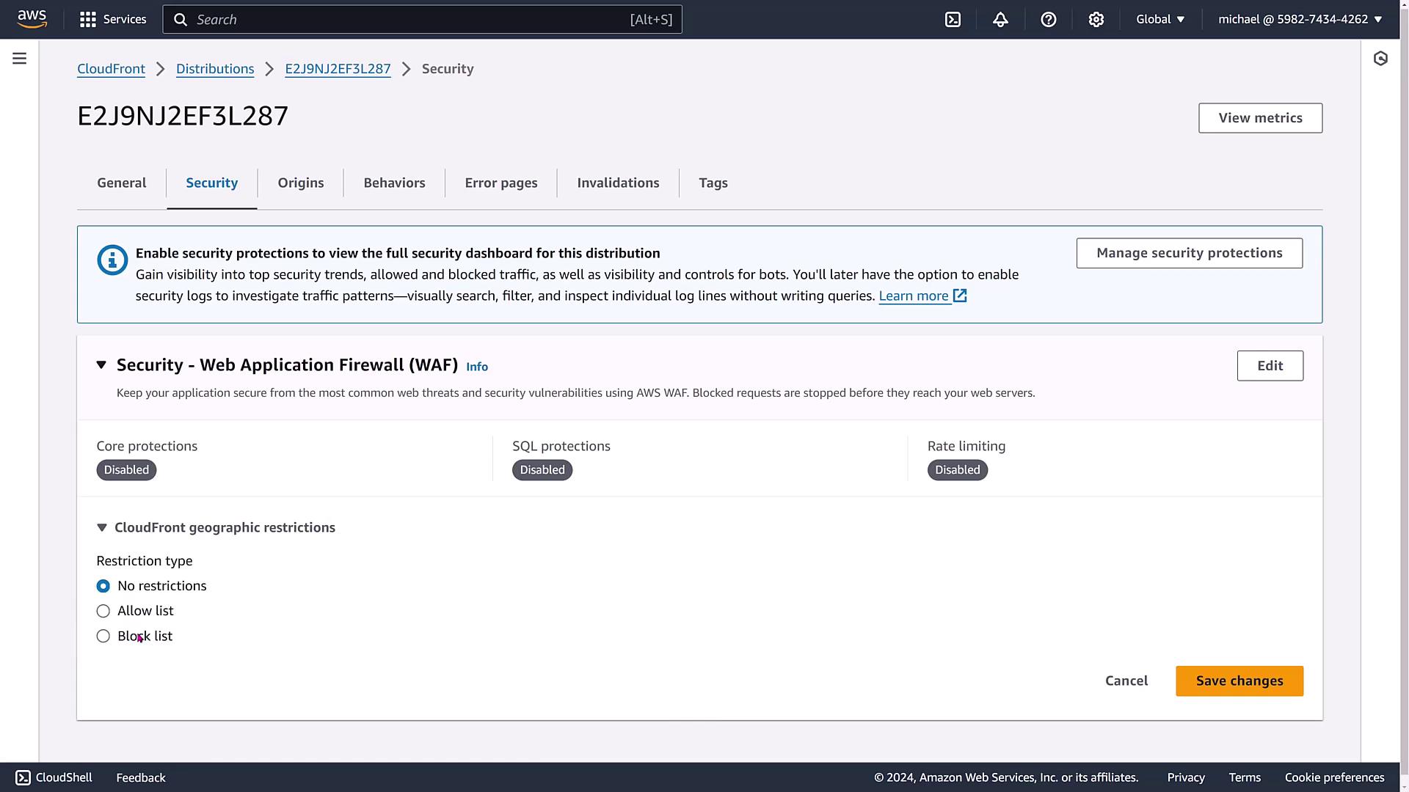This screenshot has width=1409, height=792.
Task: Select the Allow list radio button
Action: [x=103, y=611]
